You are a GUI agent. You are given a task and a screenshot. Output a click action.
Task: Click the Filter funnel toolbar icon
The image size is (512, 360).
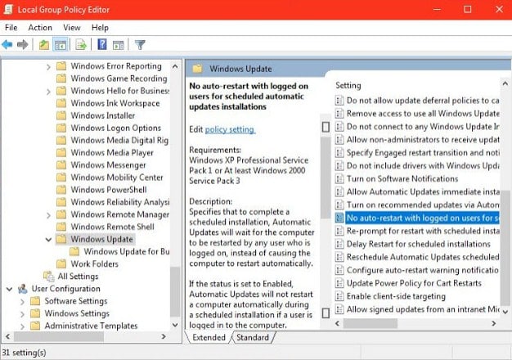140,45
